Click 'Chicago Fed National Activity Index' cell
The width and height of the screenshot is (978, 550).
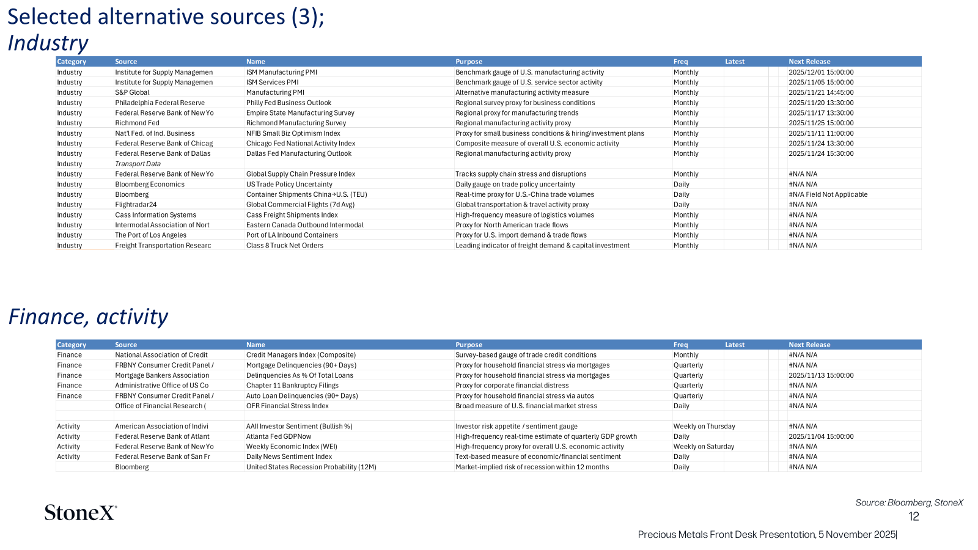point(301,144)
